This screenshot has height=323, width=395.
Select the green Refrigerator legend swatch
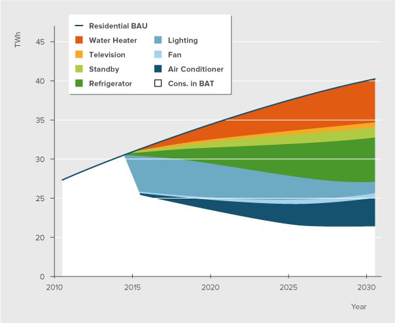point(79,83)
